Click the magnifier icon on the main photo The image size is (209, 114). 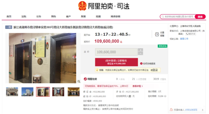pos(79,81)
